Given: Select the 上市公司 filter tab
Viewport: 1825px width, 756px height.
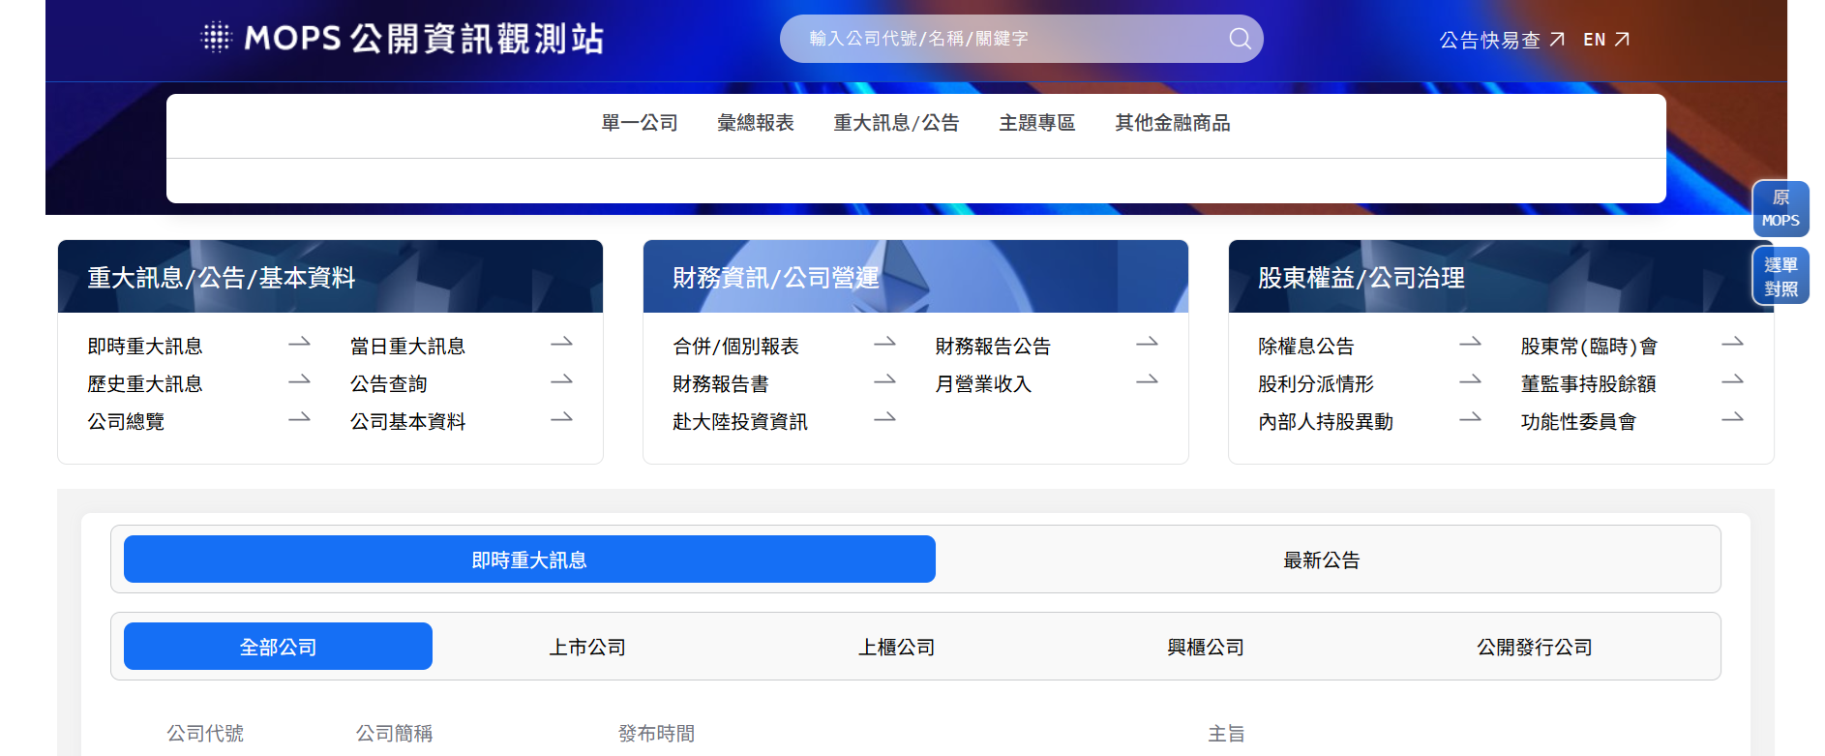Looking at the screenshot, I should 587,647.
